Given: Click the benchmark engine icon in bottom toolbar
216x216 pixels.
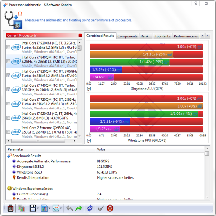Looking at the screenshot, I should 10,208.
